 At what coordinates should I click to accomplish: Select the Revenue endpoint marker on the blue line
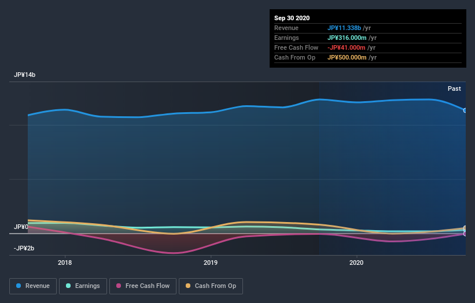pyautogui.click(x=465, y=110)
